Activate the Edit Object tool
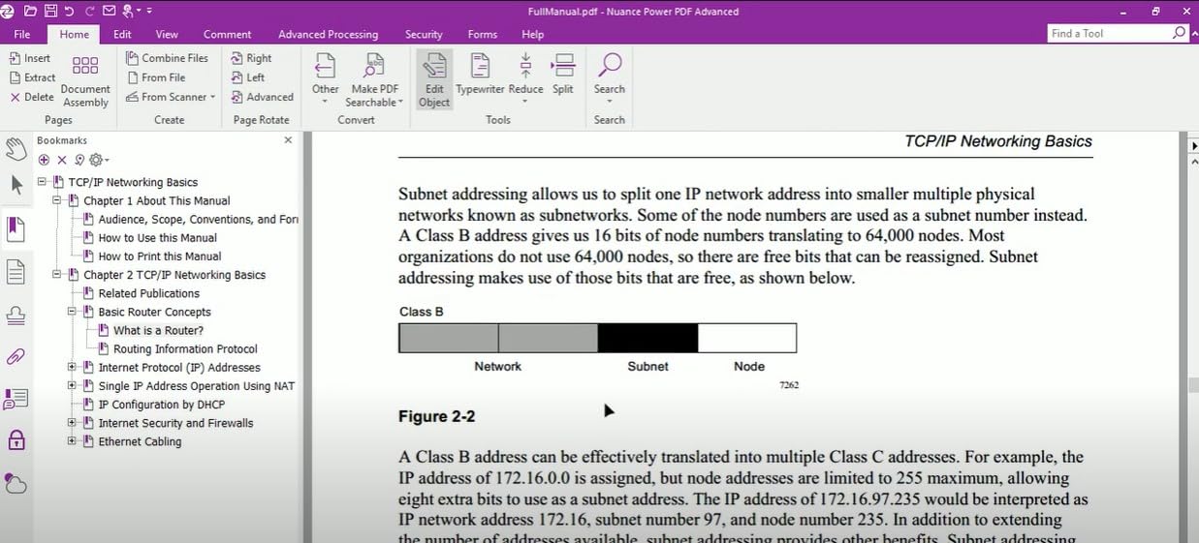 (434, 79)
